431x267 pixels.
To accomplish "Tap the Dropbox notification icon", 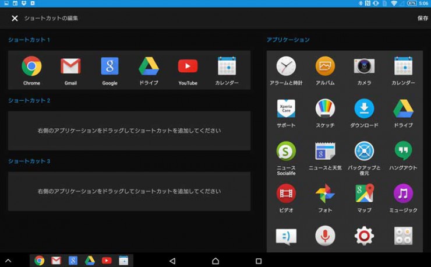I will [x=24, y=3].
